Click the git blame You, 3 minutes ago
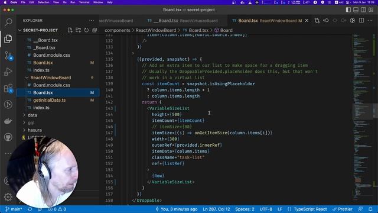 [x=177, y=209]
